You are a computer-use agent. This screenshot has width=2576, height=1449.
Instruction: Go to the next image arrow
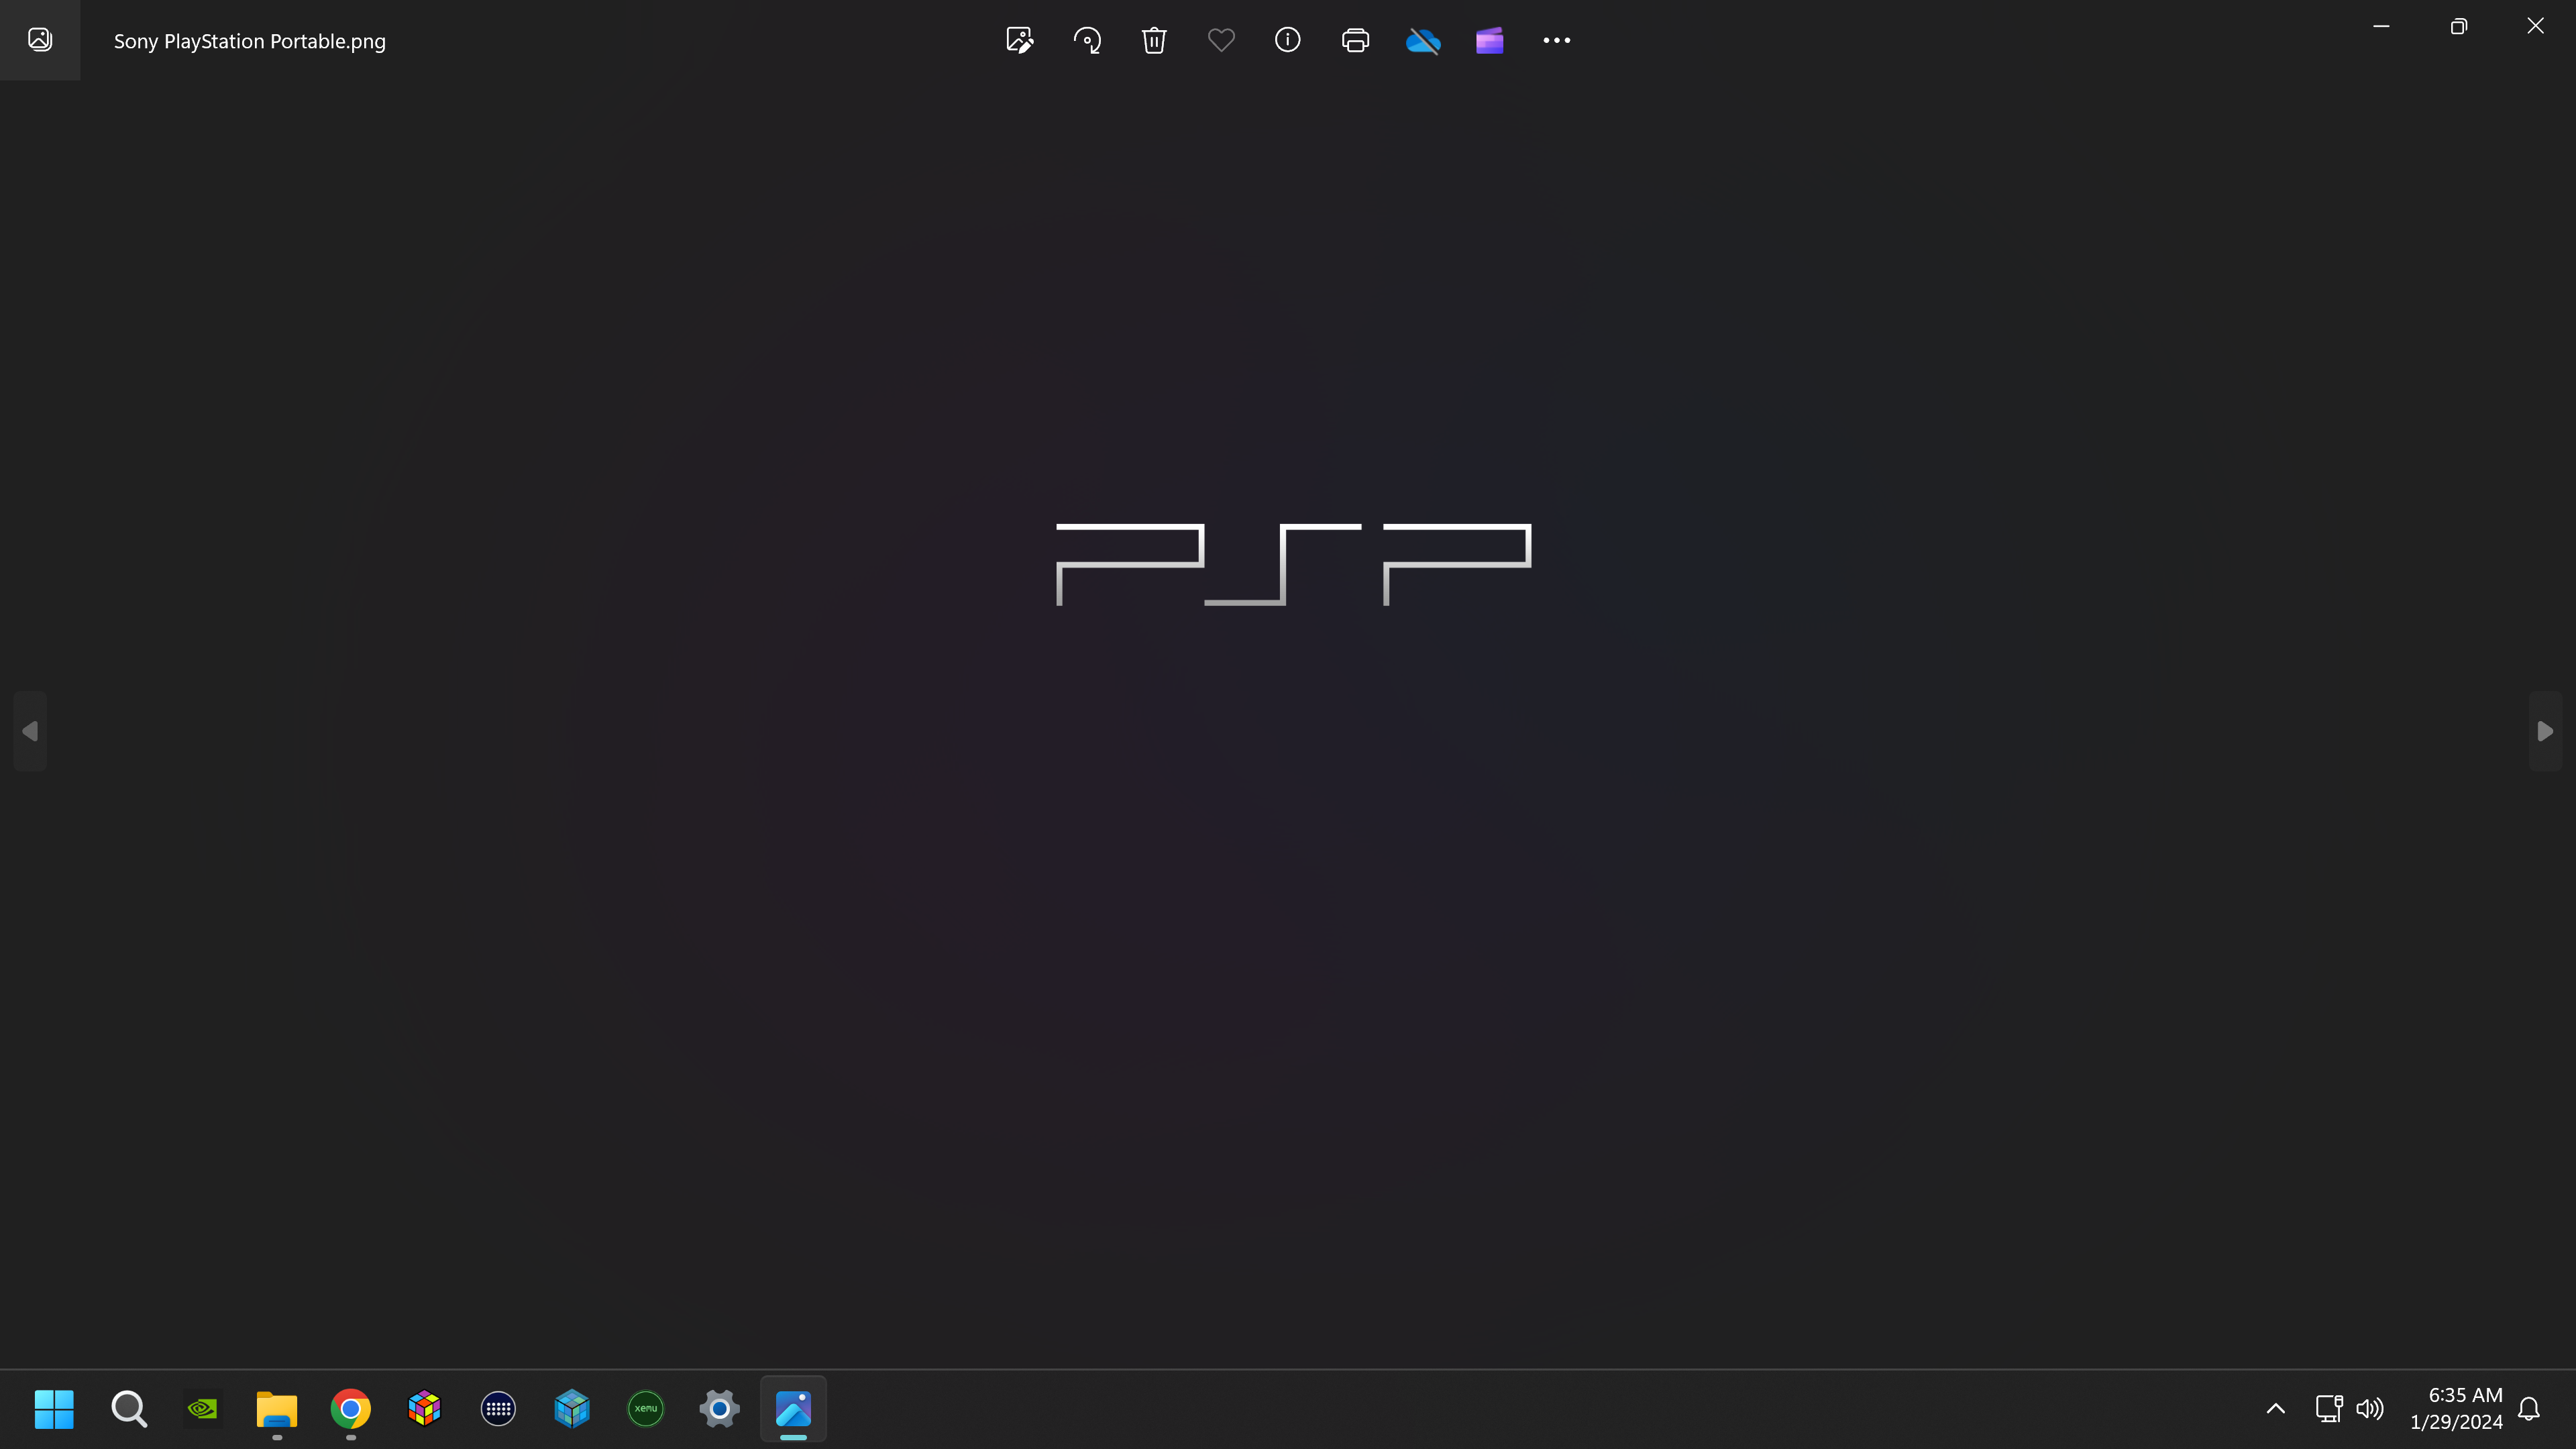tap(2545, 731)
